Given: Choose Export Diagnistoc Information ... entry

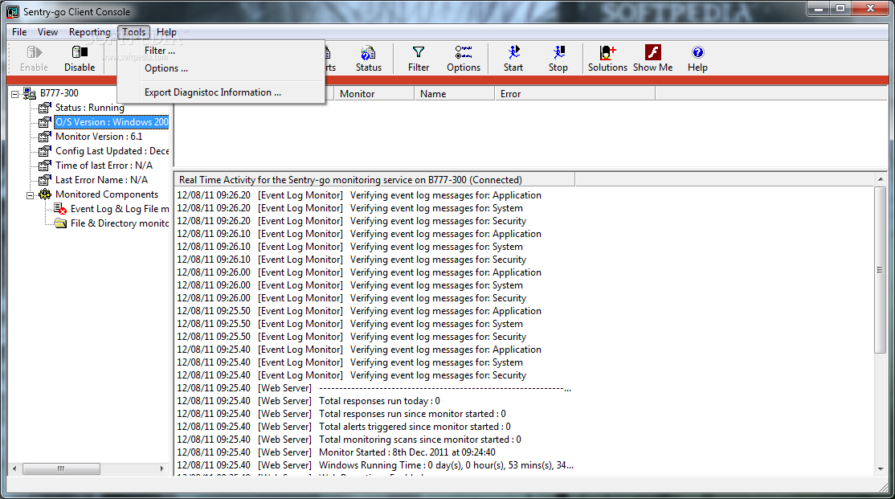Looking at the screenshot, I should coord(221,92).
